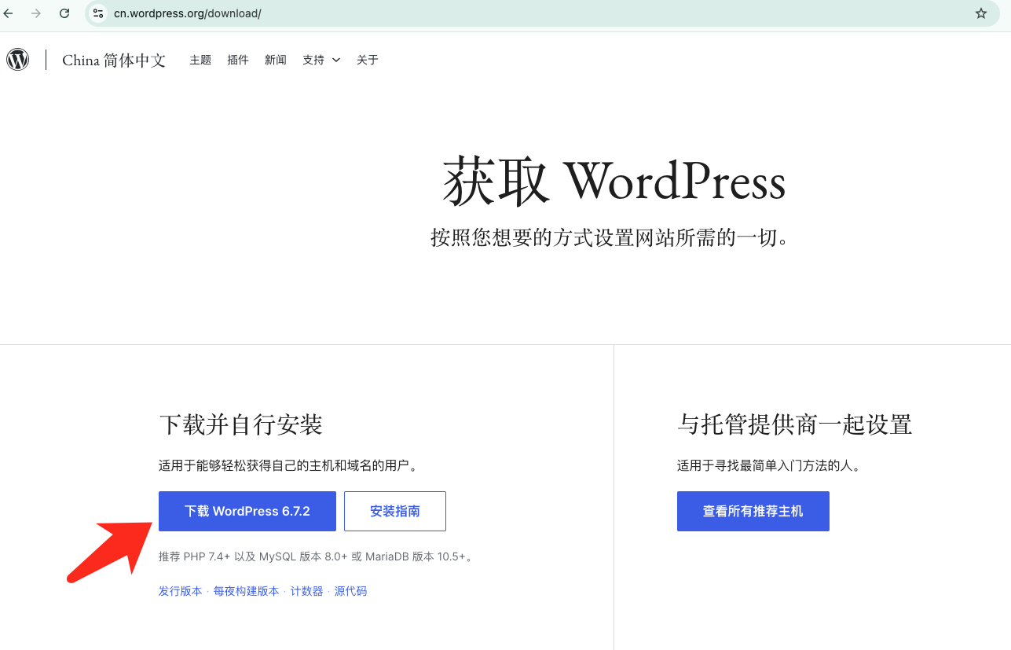Click the browser back arrow

coord(9,13)
